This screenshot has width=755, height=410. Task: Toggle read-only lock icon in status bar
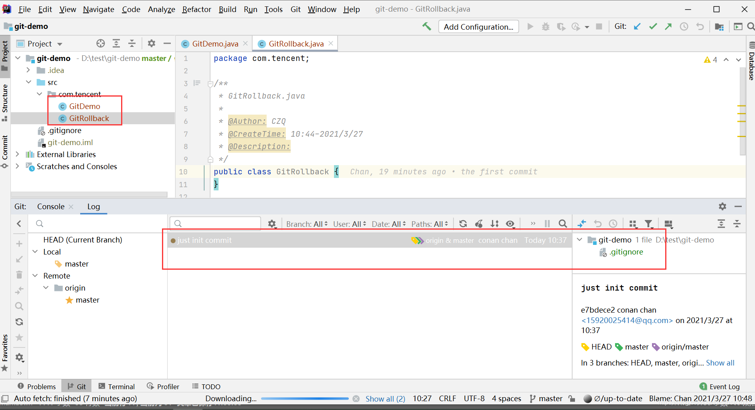pyautogui.click(x=572, y=398)
